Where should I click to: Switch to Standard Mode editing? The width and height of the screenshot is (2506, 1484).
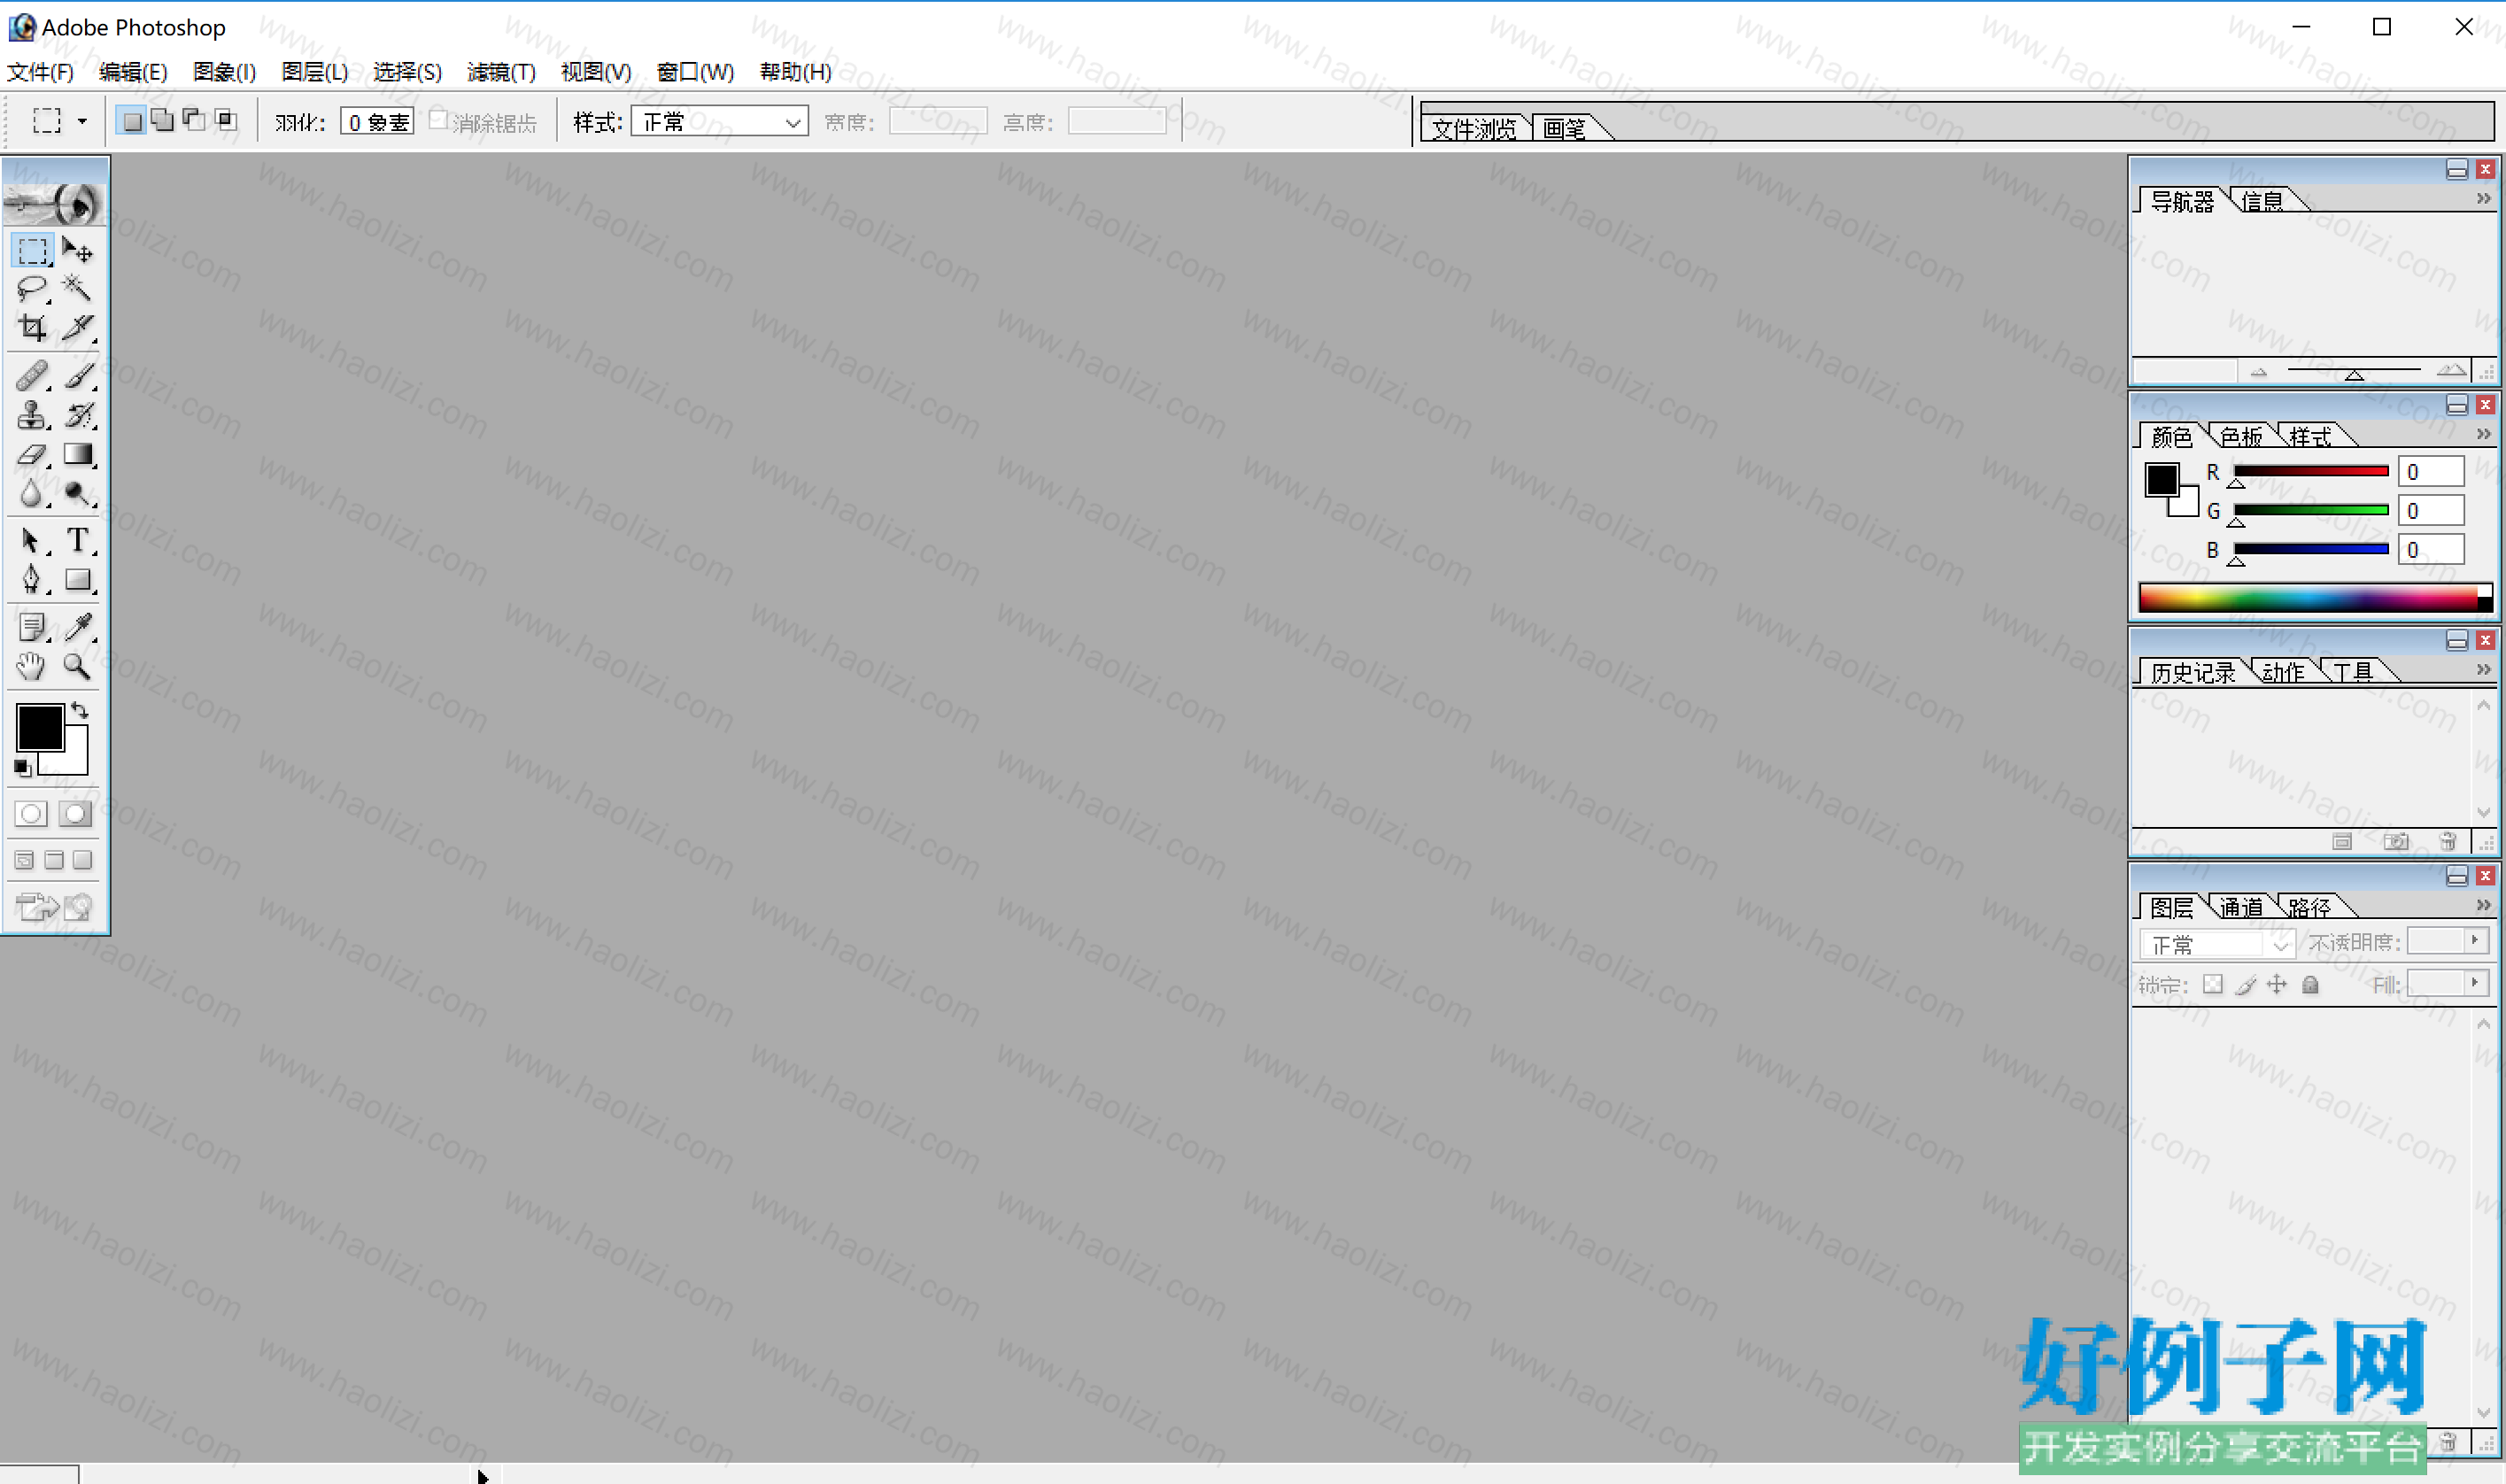(x=31, y=814)
